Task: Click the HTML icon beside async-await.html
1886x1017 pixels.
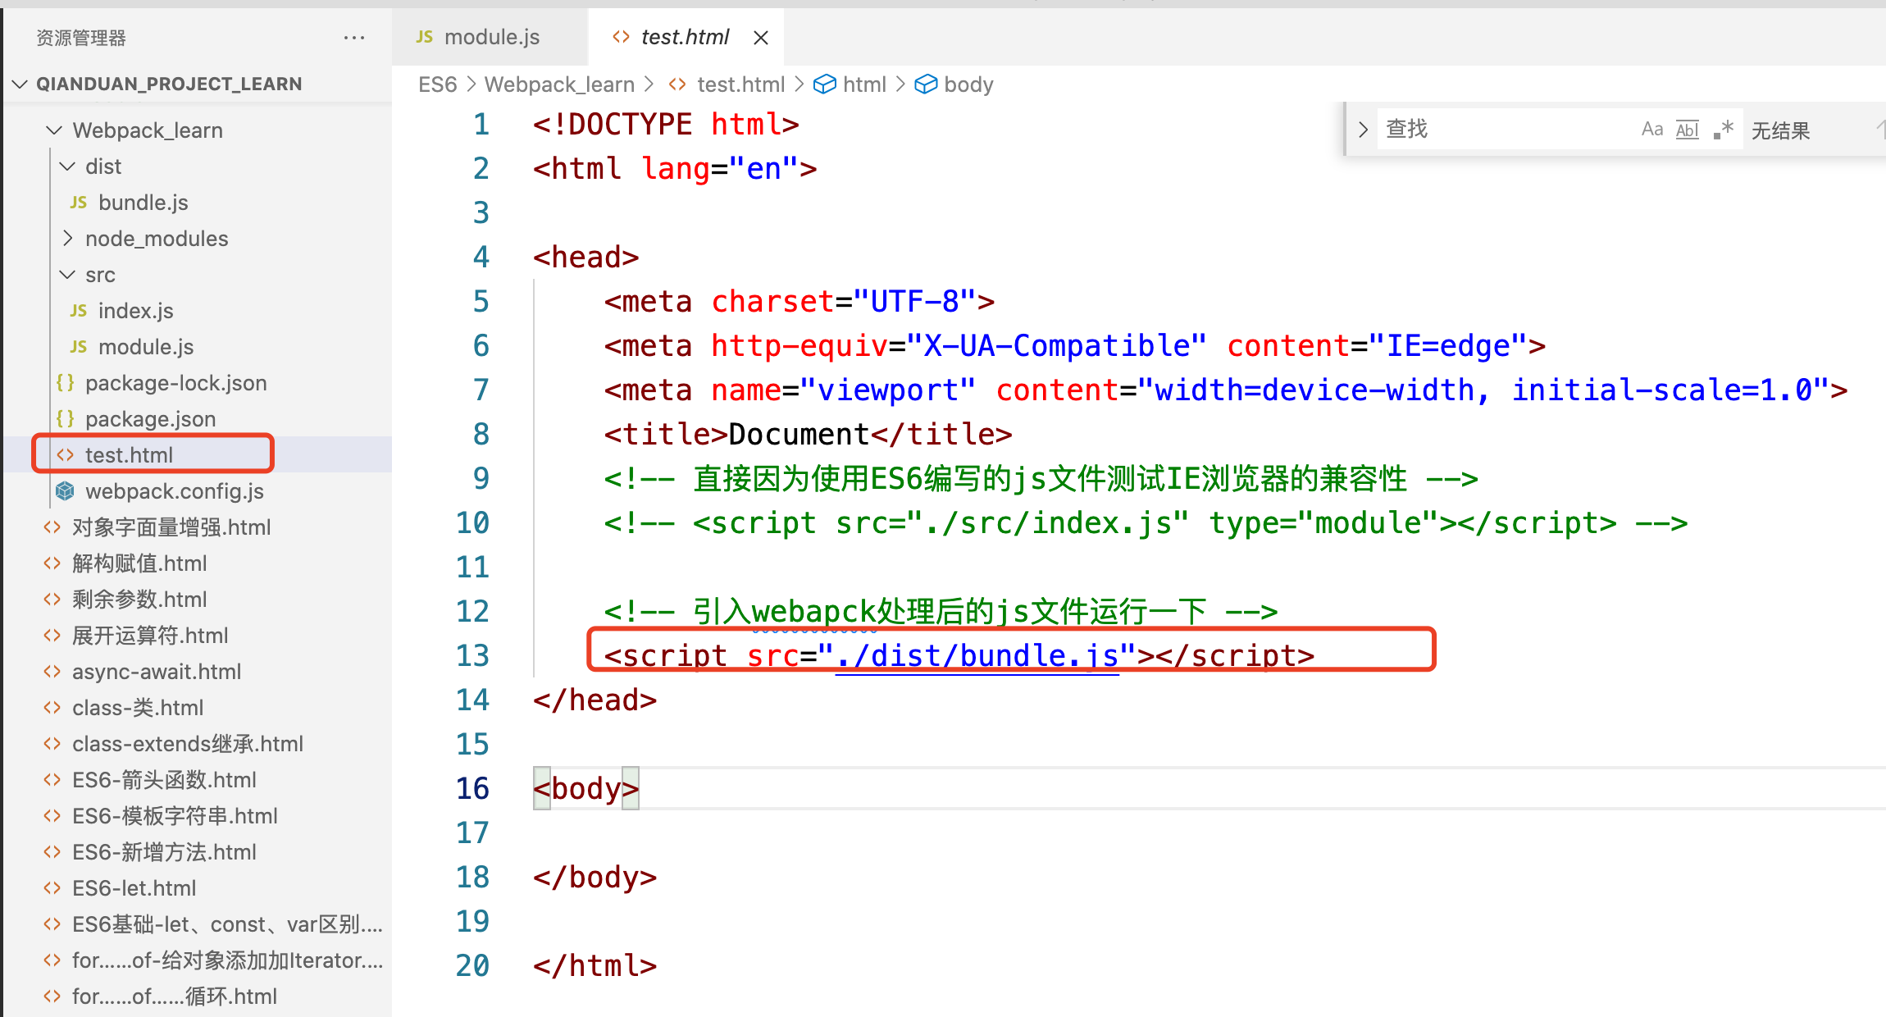Action: pyautogui.click(x=52, y=672)
